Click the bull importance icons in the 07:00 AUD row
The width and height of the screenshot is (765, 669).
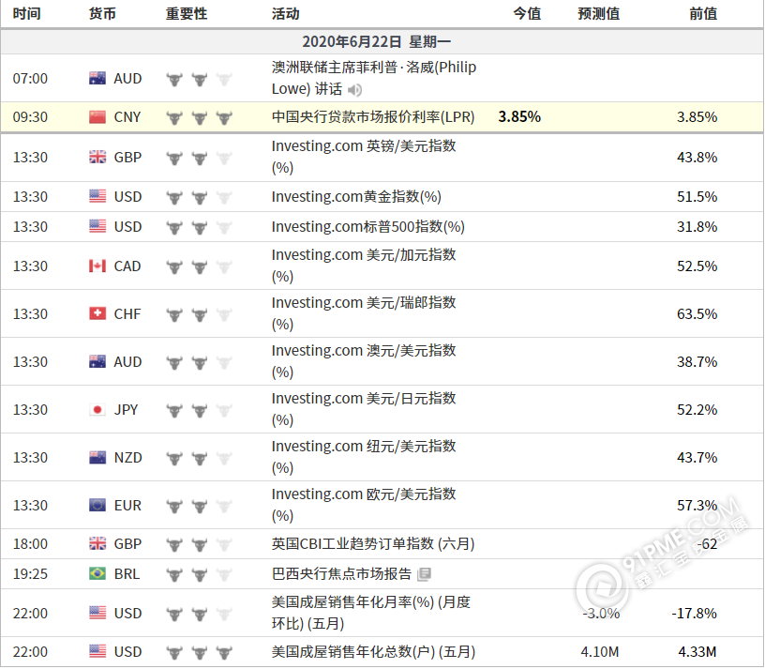coord(199,79)
